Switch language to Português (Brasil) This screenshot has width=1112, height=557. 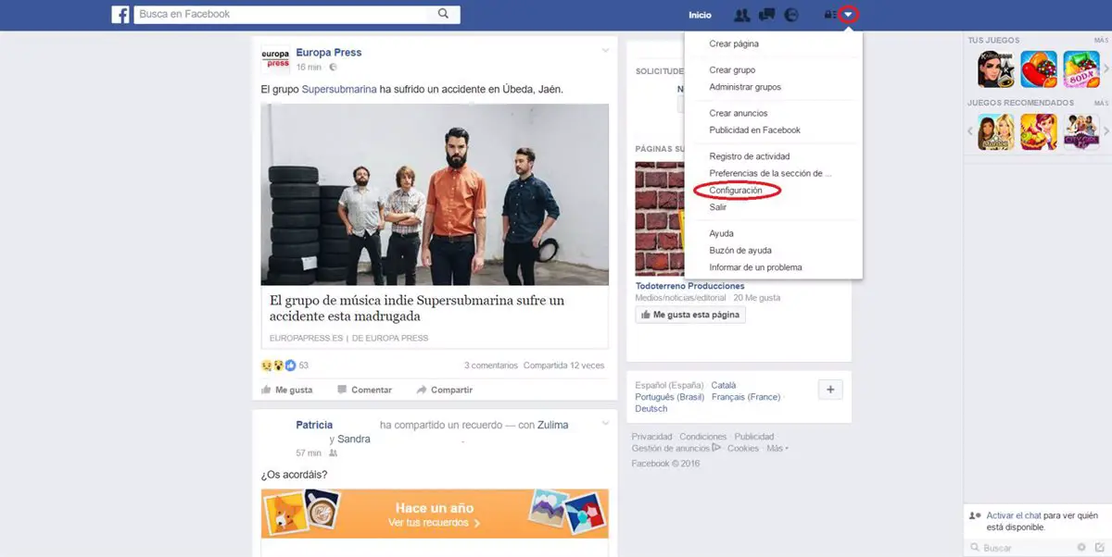(x=670, y=397)
